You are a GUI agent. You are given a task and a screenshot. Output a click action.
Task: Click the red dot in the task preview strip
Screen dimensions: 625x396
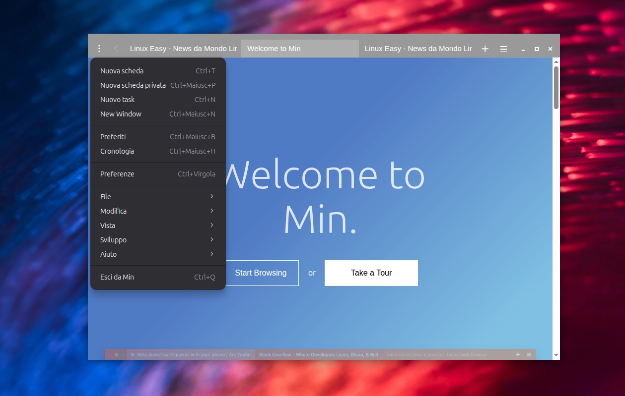point(111,354)
